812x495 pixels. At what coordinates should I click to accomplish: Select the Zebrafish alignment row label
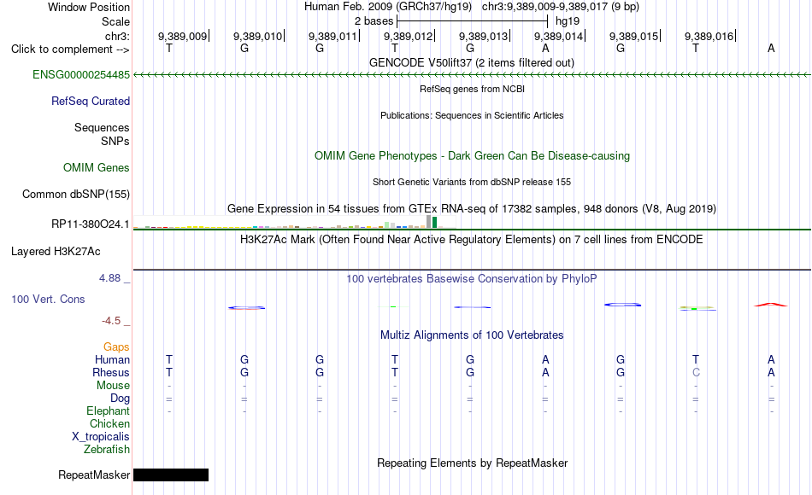(x=107, y=449)
